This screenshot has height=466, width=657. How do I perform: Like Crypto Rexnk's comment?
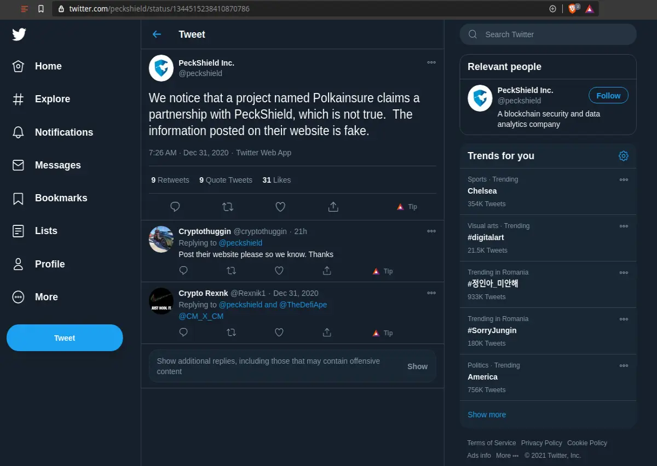click(x=279, y=333)
